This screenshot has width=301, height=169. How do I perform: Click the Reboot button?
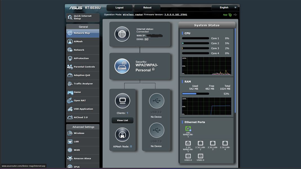click(147, 8)
